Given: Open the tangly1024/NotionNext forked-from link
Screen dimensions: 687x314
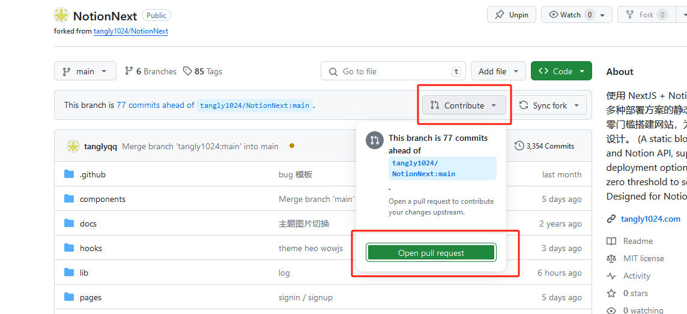Looking at the screenshot, I should (131, 31).
